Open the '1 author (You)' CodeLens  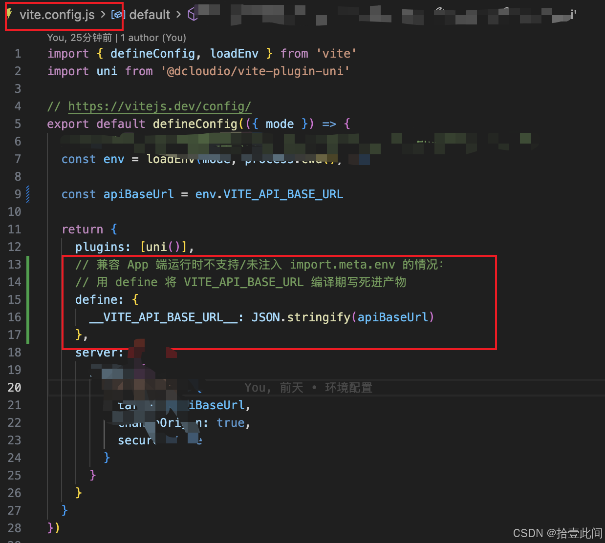[153, 38]
